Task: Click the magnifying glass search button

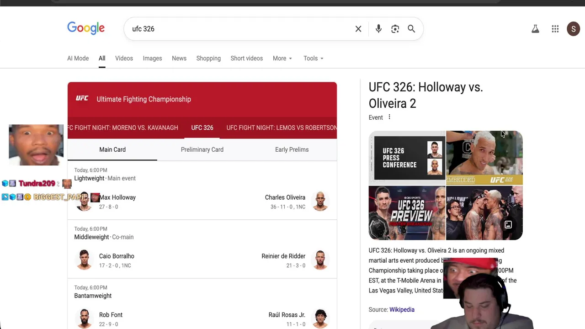Action: pos(411,29)
